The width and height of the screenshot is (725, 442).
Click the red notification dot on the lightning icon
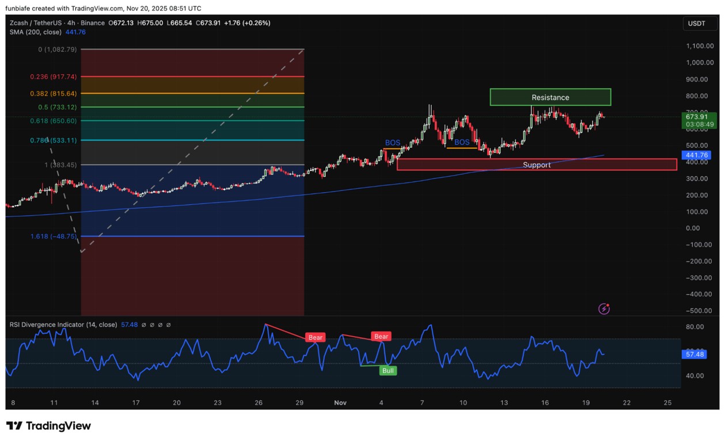tap(608, 305)
